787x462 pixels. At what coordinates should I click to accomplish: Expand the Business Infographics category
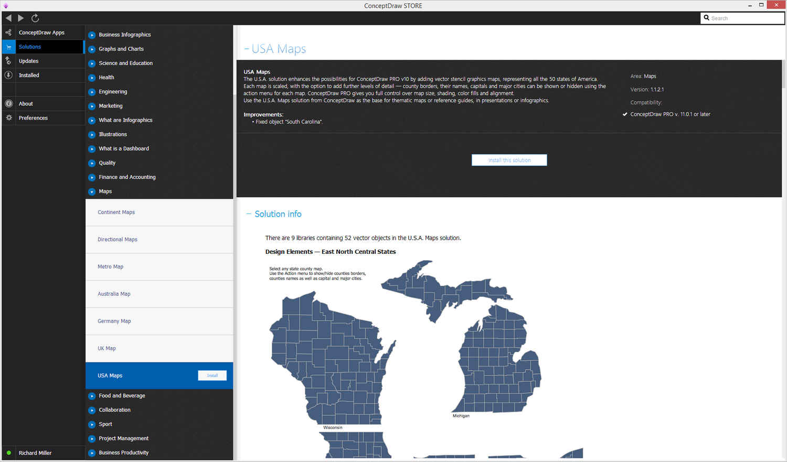[x=92, y=35]
